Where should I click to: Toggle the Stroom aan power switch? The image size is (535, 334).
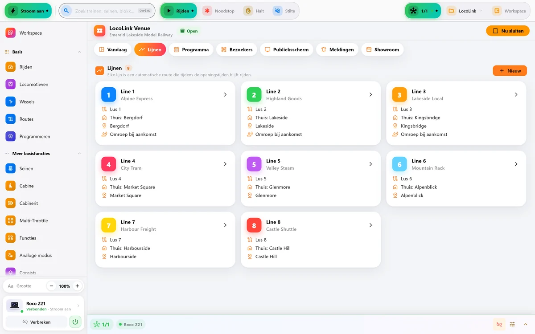(28, 11)
